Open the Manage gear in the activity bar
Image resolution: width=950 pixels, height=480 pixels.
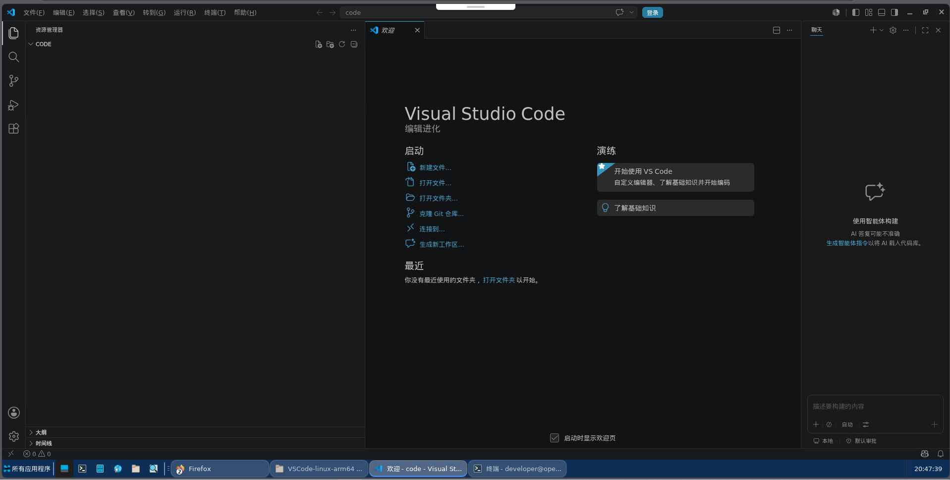14,436
